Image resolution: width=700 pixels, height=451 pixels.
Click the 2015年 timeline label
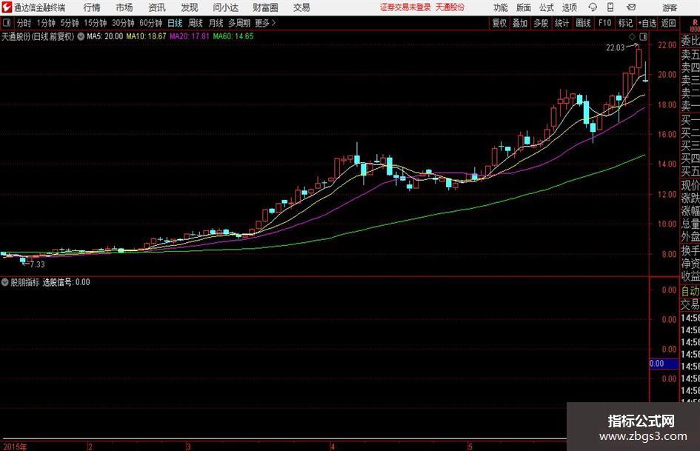[15, 447]
